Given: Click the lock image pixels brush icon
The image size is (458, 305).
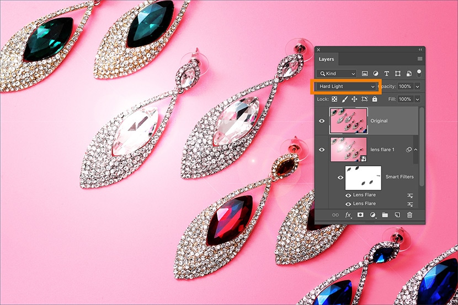Looking at the screenshot, I should (344, 99).
